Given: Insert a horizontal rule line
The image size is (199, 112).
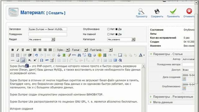Looking at the screenshot, I should [x=12, y=60].
